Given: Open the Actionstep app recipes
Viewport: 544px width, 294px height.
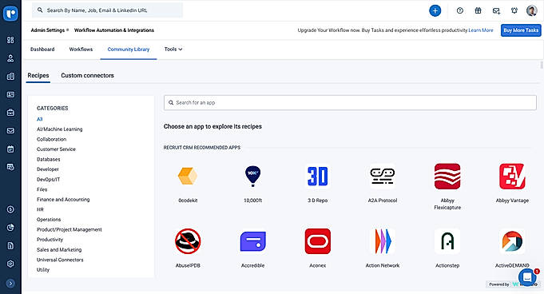Looking at the screenshot, I should pyautogui.click(x=447, y=241).
